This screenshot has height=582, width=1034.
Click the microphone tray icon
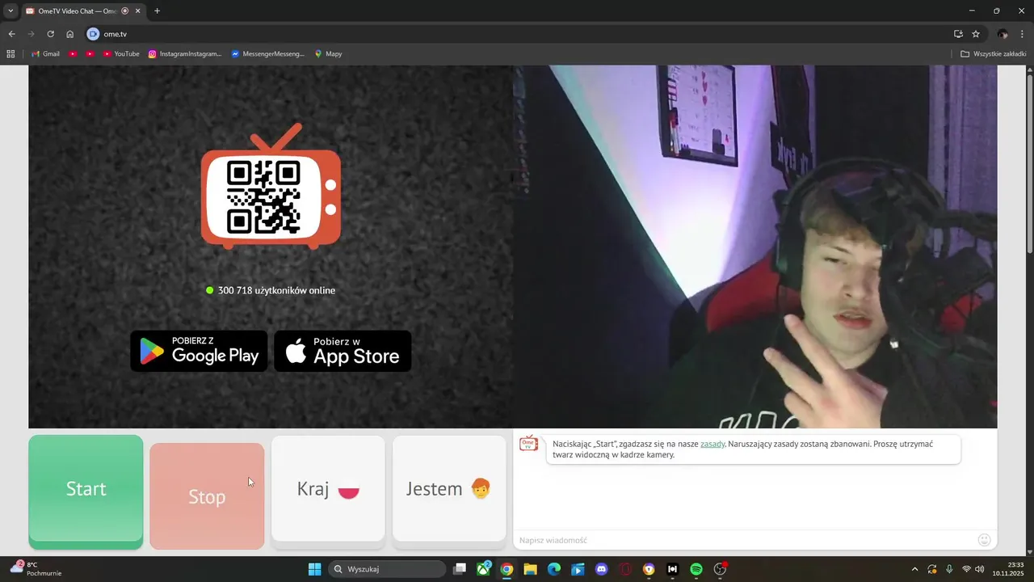click(949, 569)
